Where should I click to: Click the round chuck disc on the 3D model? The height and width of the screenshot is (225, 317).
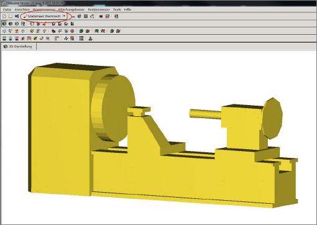[x=118, y=108]
